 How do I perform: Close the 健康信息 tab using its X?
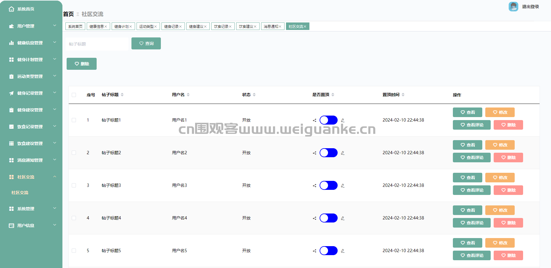tap(106, 27)
